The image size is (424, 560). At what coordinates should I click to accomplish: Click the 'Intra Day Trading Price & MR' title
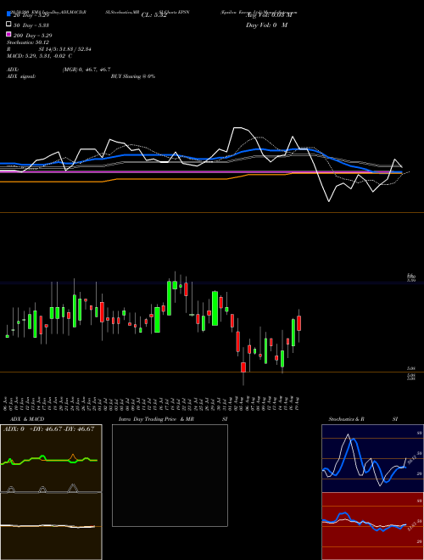[x=156, y=419]
